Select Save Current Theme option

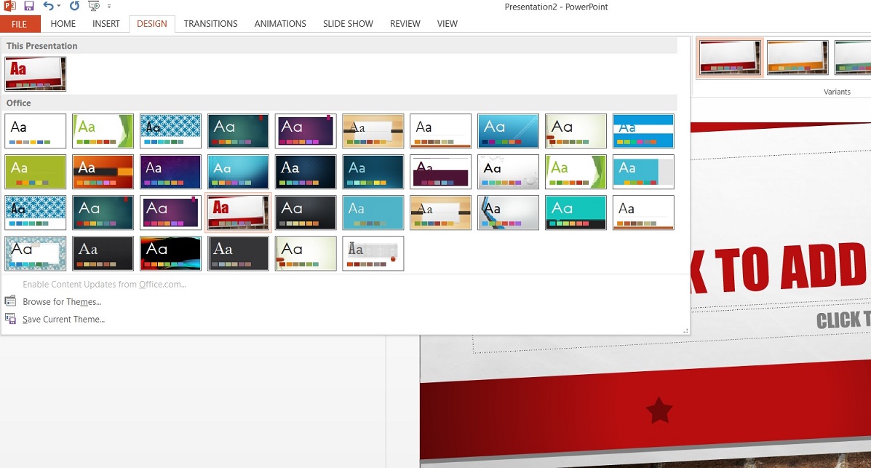[63, 320]
